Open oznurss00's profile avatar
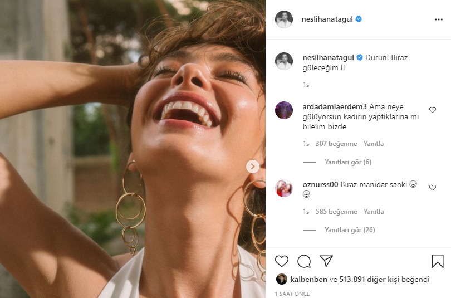This screenshot has height=298, width=451. 284,188
